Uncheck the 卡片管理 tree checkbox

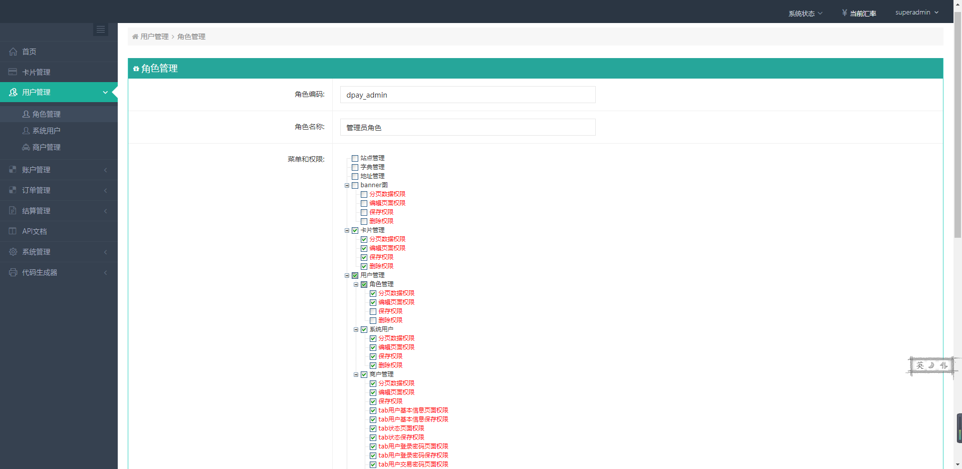pyautogui.click(x=355, y=230)
